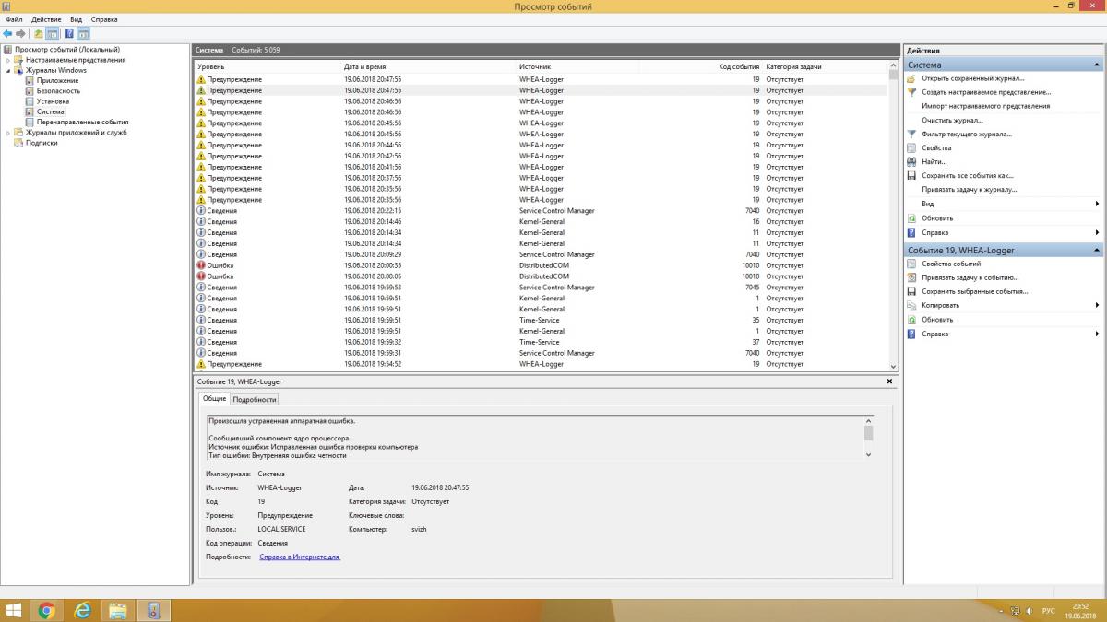Open saved log folder icon action

[911, 79]
